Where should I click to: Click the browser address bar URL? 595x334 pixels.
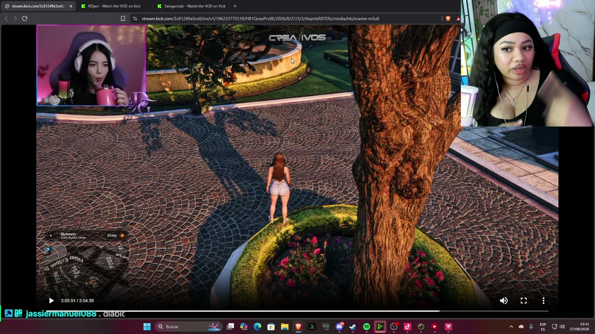(x=260, y=19)
